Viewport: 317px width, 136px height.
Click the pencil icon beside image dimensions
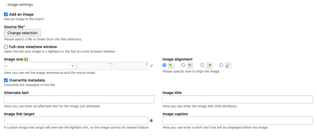[151, 66]
